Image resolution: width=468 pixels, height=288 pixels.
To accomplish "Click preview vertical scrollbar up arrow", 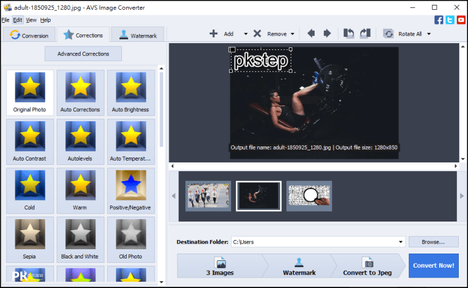I will tap(463, 47).
